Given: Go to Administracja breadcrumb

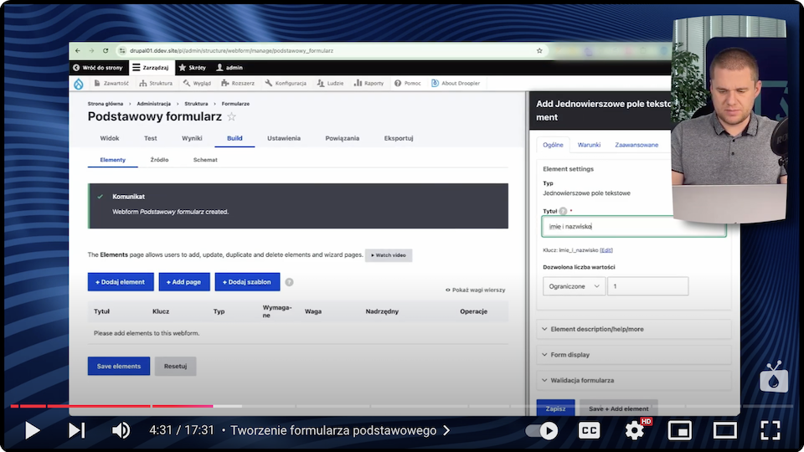Looking at the screenshot, I should pyautogui.click(x=153, y=104).
